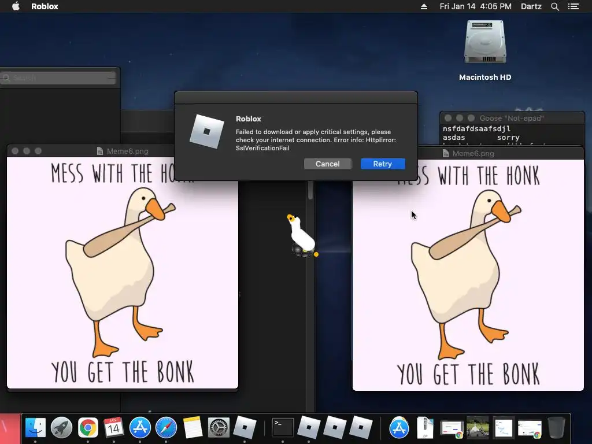Click the Goose "Not-epad" window title
592x444 pixels.
tap(512, 118)
